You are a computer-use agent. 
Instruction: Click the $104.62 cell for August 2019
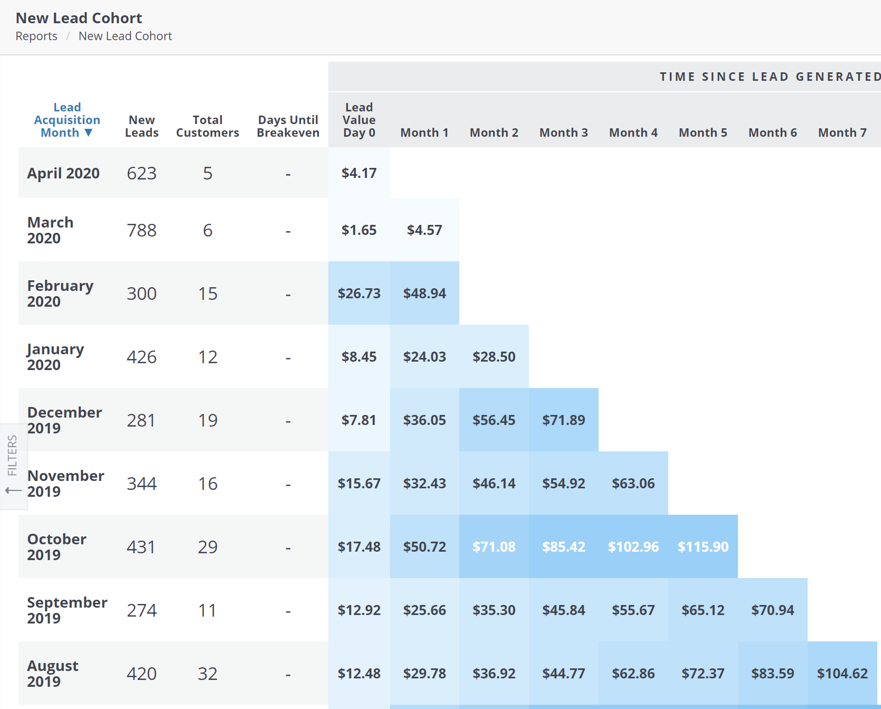pyautogui.click(x=842, y=674)
